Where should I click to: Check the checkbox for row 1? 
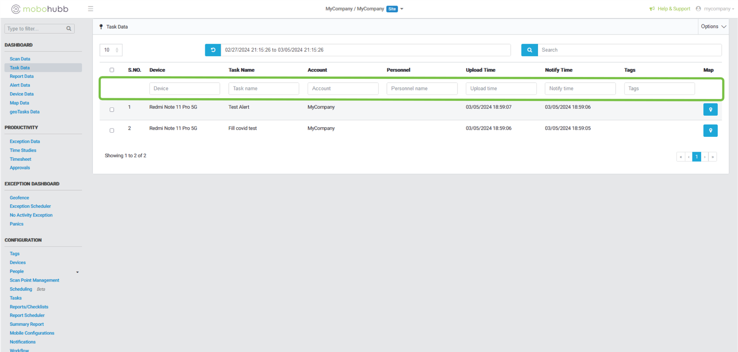pos(112,110)
